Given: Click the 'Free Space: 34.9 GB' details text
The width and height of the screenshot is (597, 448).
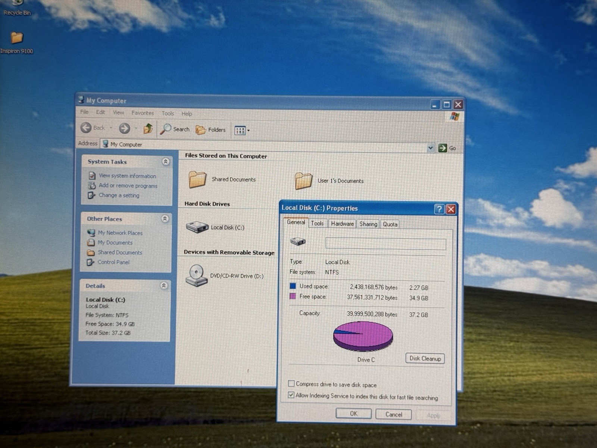Looking at the screenshot, I should click(x=110, y=324).
